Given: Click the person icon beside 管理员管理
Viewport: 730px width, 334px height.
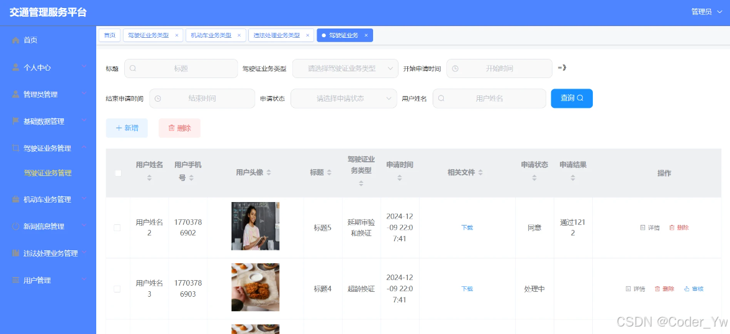Looking at the screenshot, I should tap(16, 94).
